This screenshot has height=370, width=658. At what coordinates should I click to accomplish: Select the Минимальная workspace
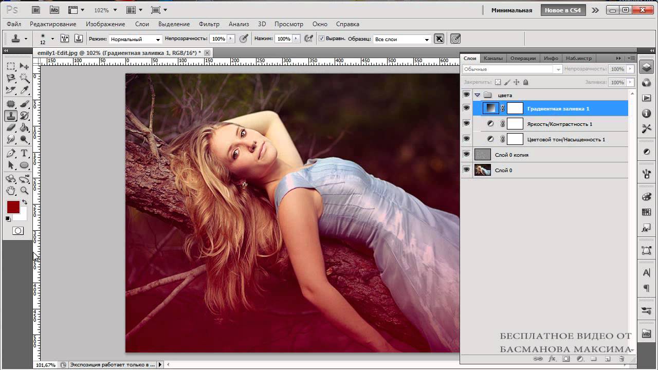511,10
